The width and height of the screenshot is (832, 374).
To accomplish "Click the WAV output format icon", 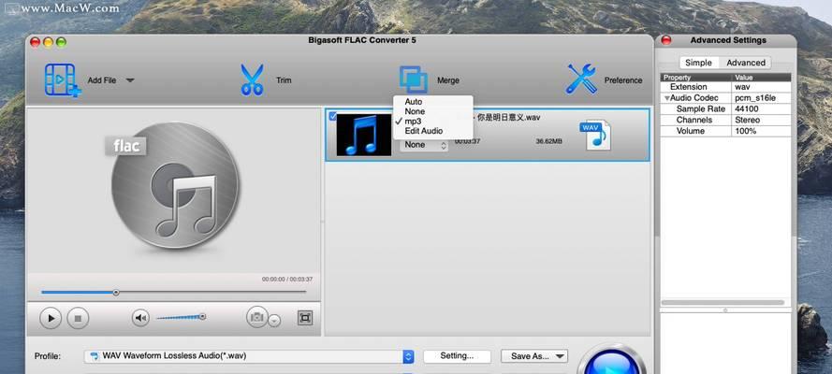I will (595, 135).
